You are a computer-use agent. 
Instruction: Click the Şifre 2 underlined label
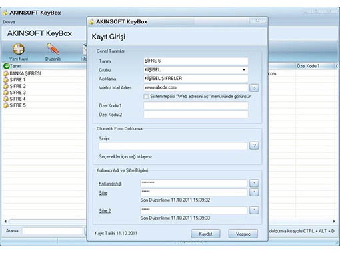(x=105, y=211)
